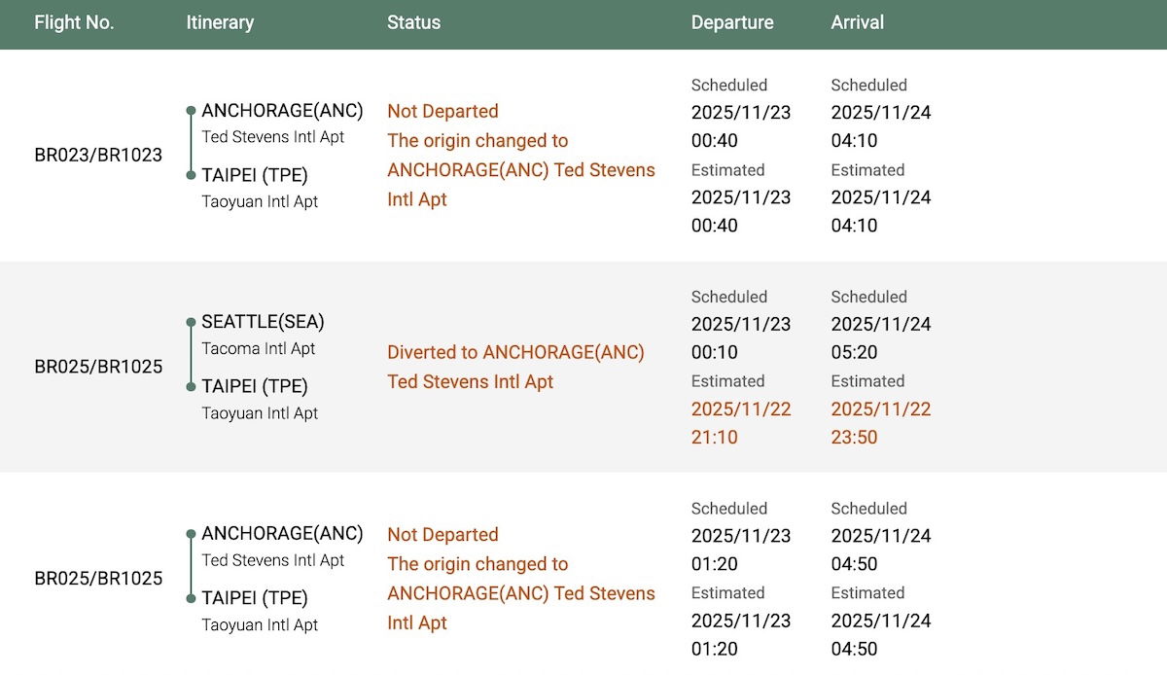
Task: Click the "Diverted to ANCHORAGE(ANC)" status message
Action: [x=515, y=352]
